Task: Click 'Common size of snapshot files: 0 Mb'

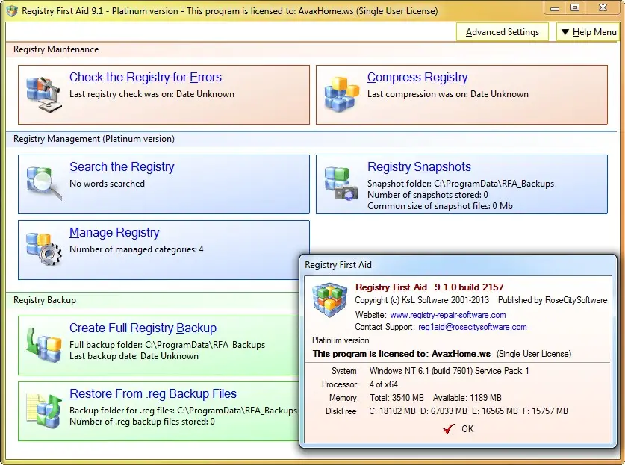Action: point(440,206)
